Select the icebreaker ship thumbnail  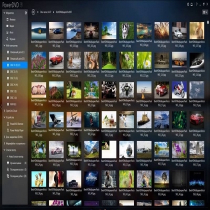click(x=144, y=119)
